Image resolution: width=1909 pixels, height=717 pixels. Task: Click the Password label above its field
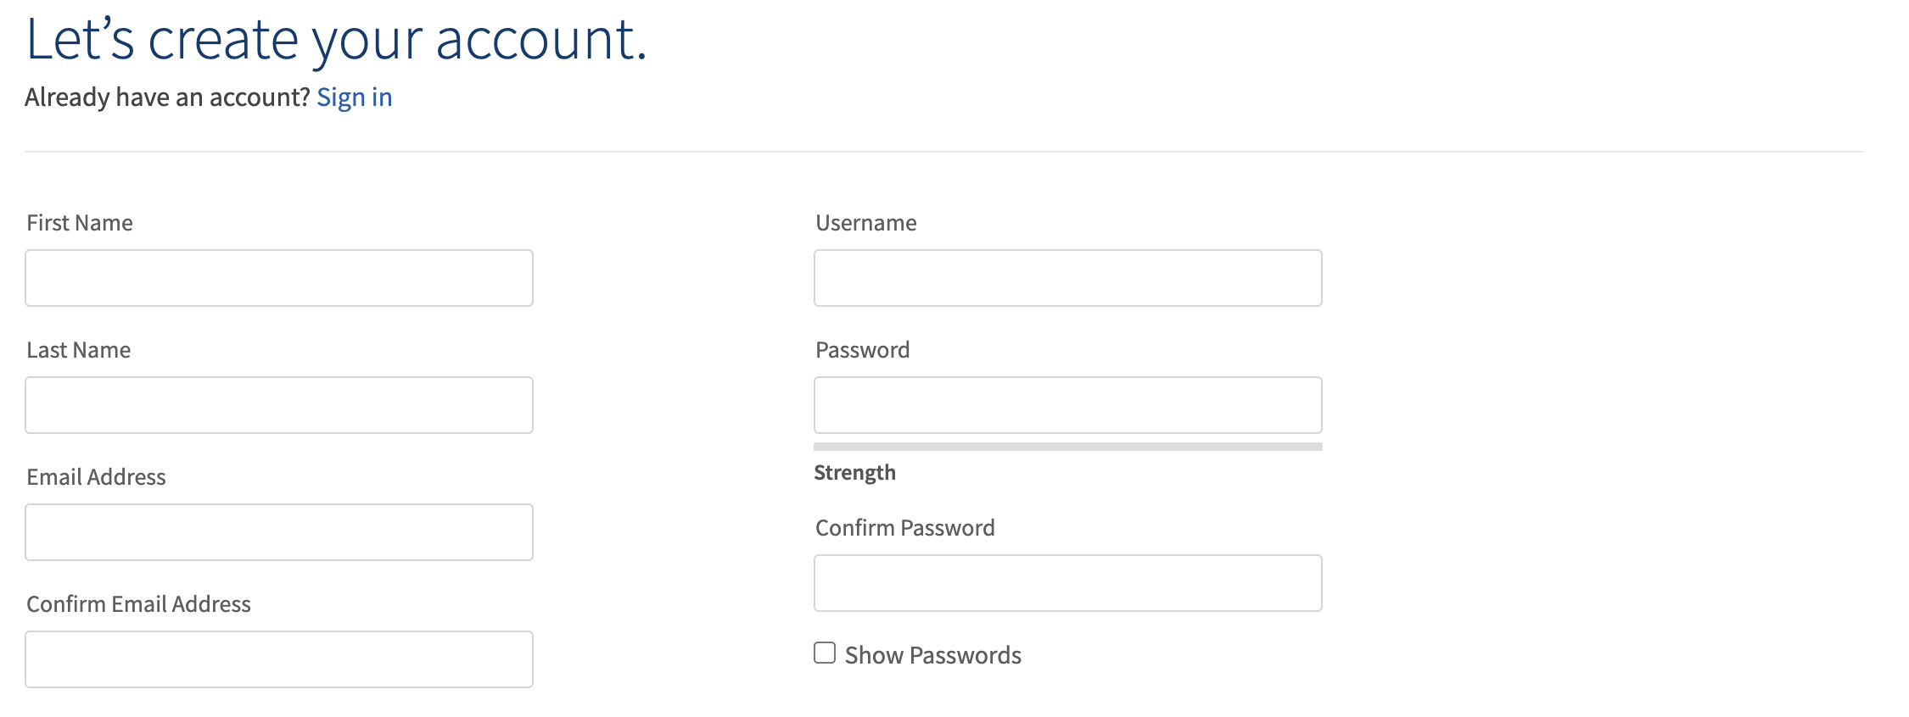click(862, 350)
